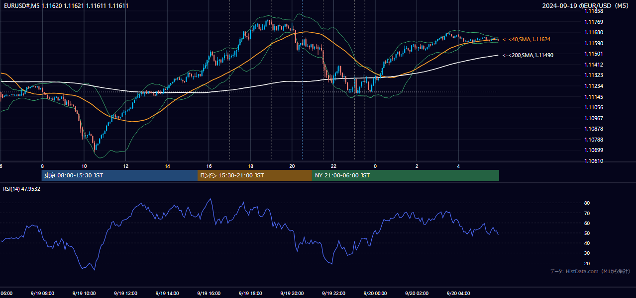Screen dimensions: 636x298
Task: Click price scale value 1.11056
Action: coord(594,107)
